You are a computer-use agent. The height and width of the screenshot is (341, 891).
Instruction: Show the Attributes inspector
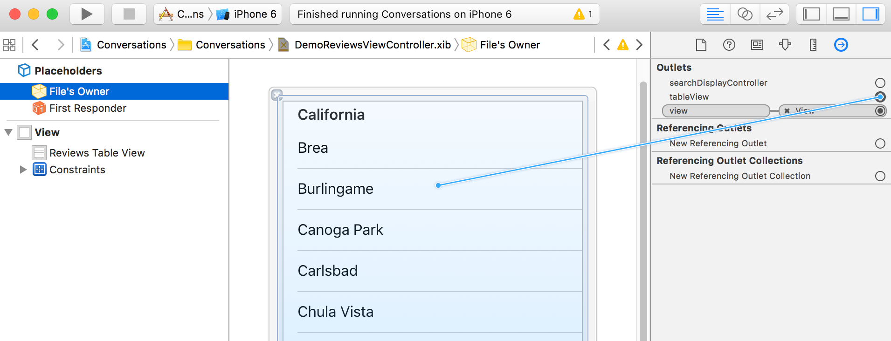click(785, 45)
